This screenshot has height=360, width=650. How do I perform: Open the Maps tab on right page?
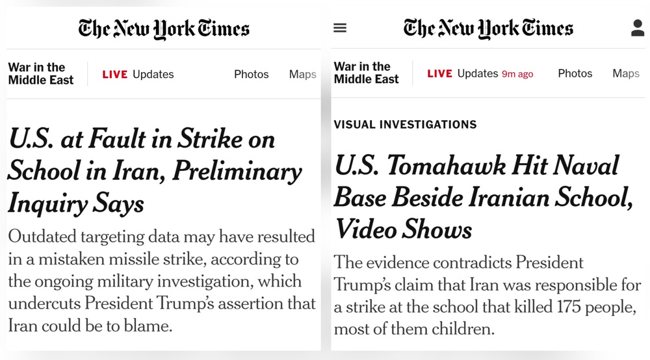point(625,73)
